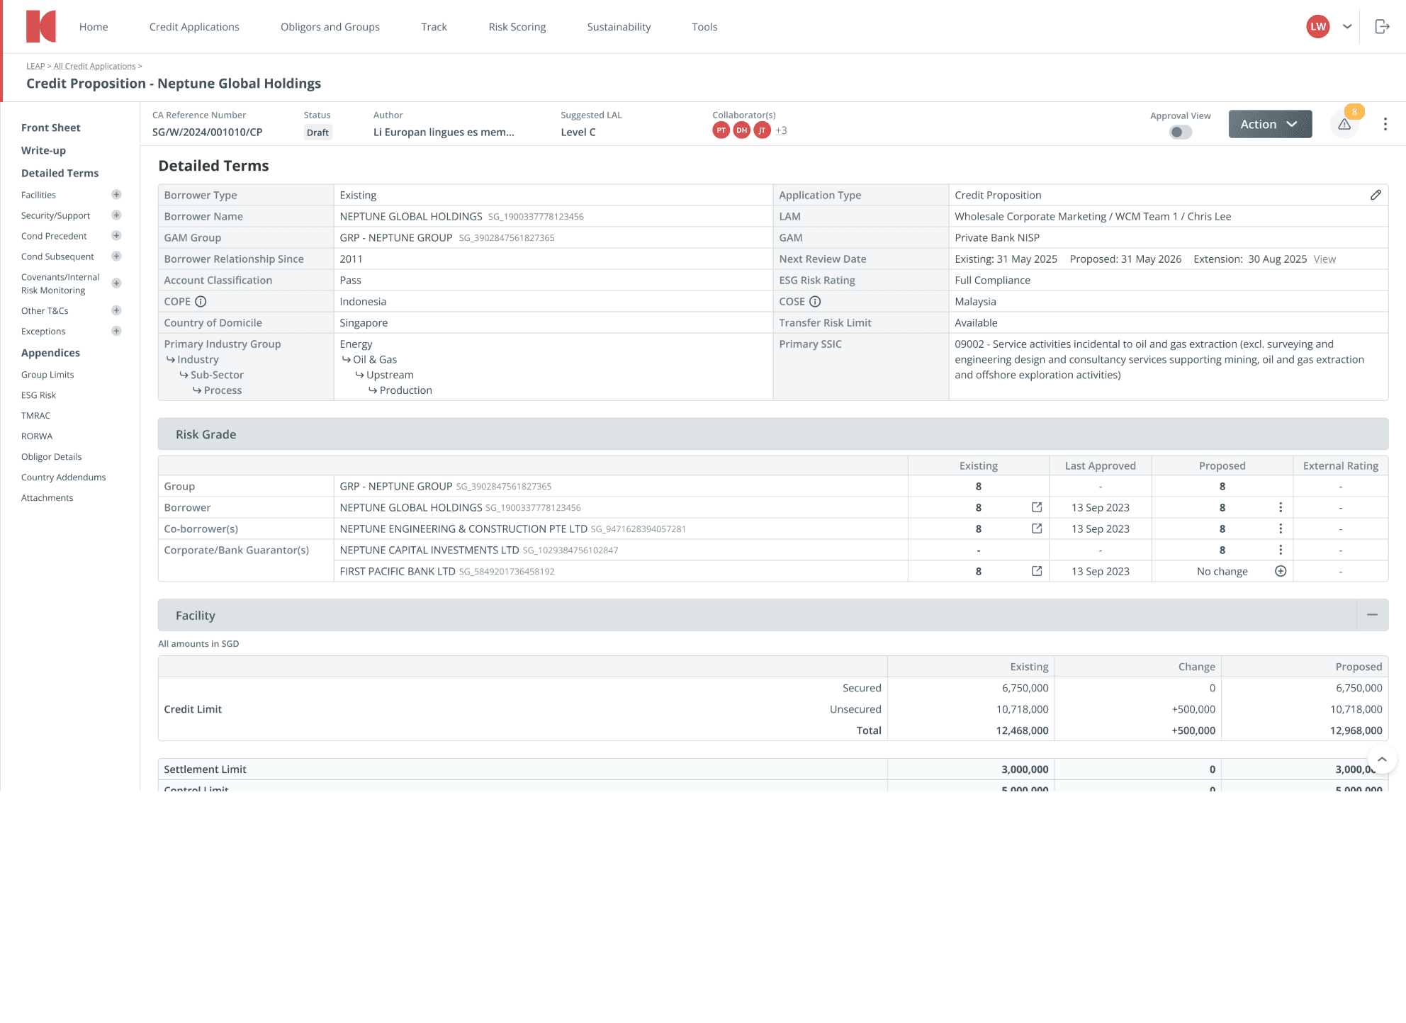
Task: Click plus circle icon for First Pacific Bank
Action: [x=1281, y=571]
